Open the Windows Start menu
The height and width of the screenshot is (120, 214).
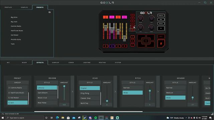tap(3, 118)
